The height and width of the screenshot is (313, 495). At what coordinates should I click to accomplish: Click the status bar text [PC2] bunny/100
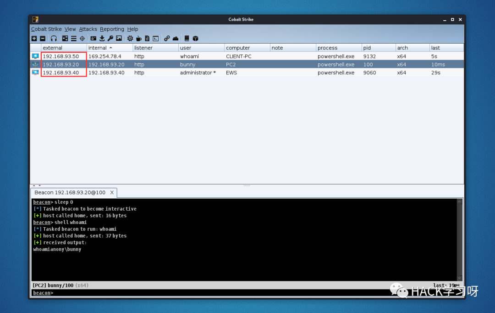(53, 285)
